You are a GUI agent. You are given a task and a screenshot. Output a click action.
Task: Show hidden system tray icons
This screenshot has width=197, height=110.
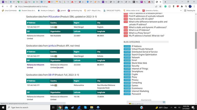(171, 107)
